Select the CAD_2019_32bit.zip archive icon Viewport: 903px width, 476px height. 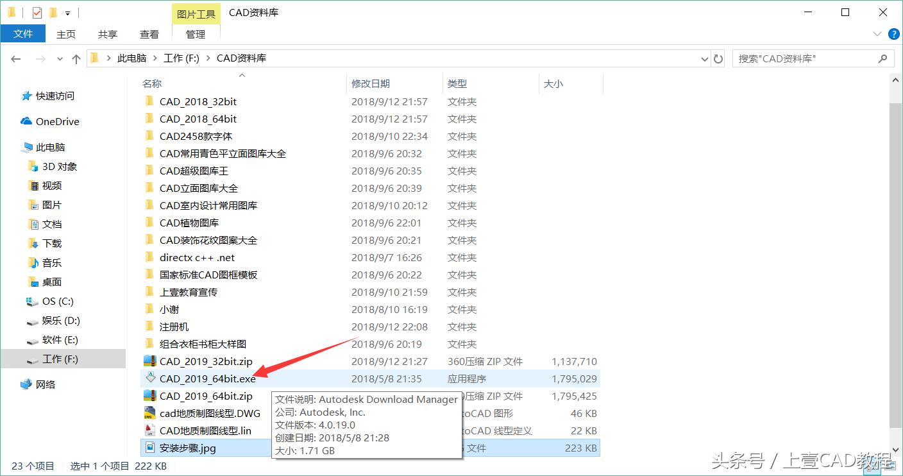[149, 361]
